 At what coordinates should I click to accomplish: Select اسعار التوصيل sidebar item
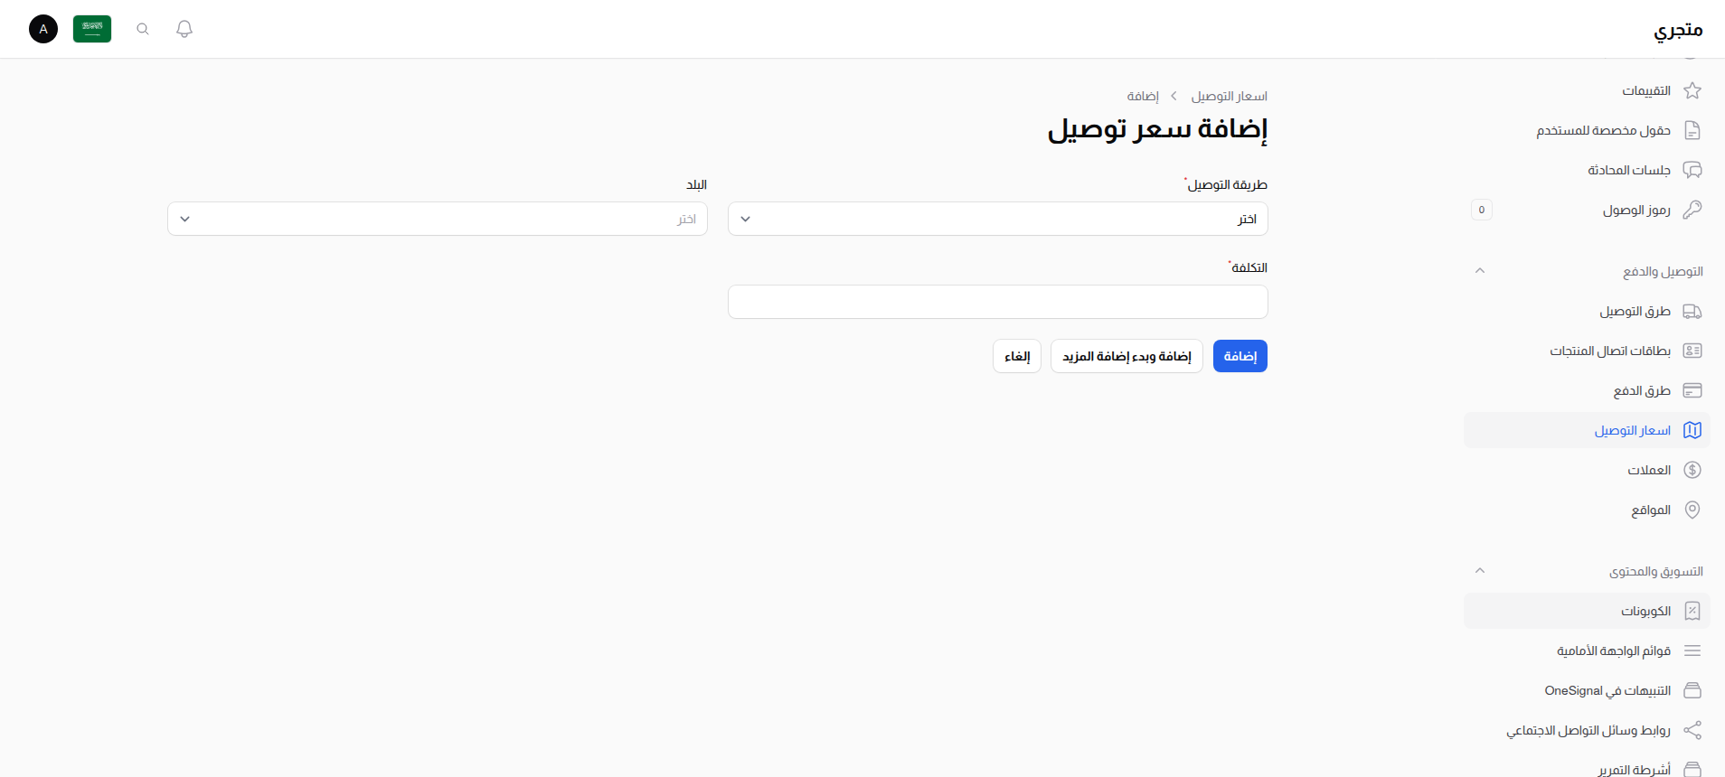pyautogui.click(x=1587, y=430)
